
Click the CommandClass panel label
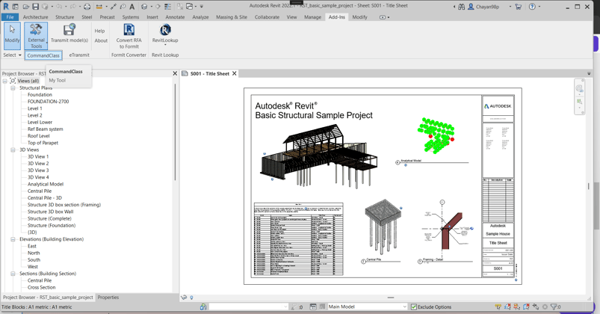pyautogui.click(x=43, y=55)
